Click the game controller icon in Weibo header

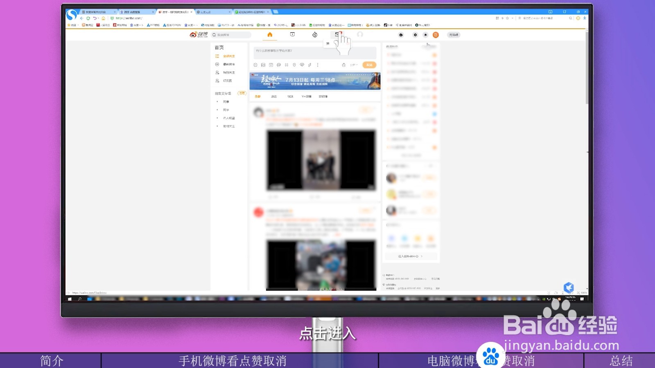(401, 35)
